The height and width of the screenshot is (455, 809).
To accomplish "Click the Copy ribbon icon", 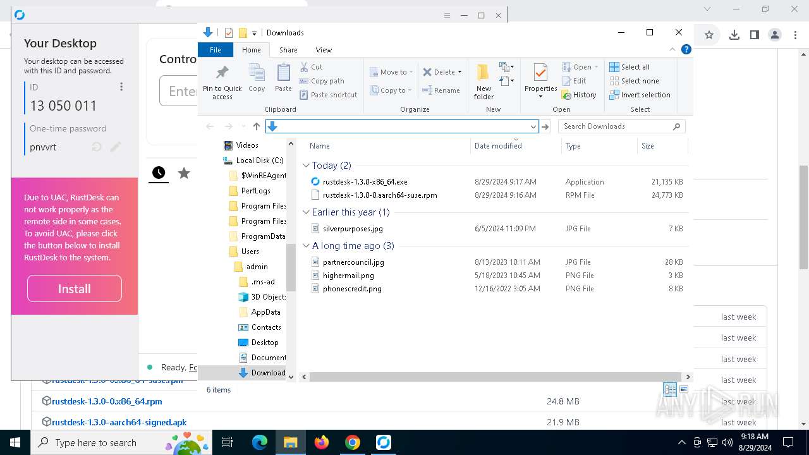I will click(x=257, y=78).
